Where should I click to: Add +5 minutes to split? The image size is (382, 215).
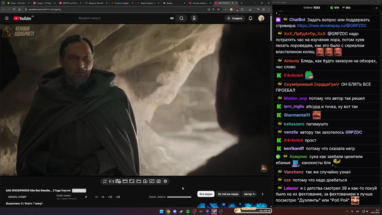click(103, 197)
